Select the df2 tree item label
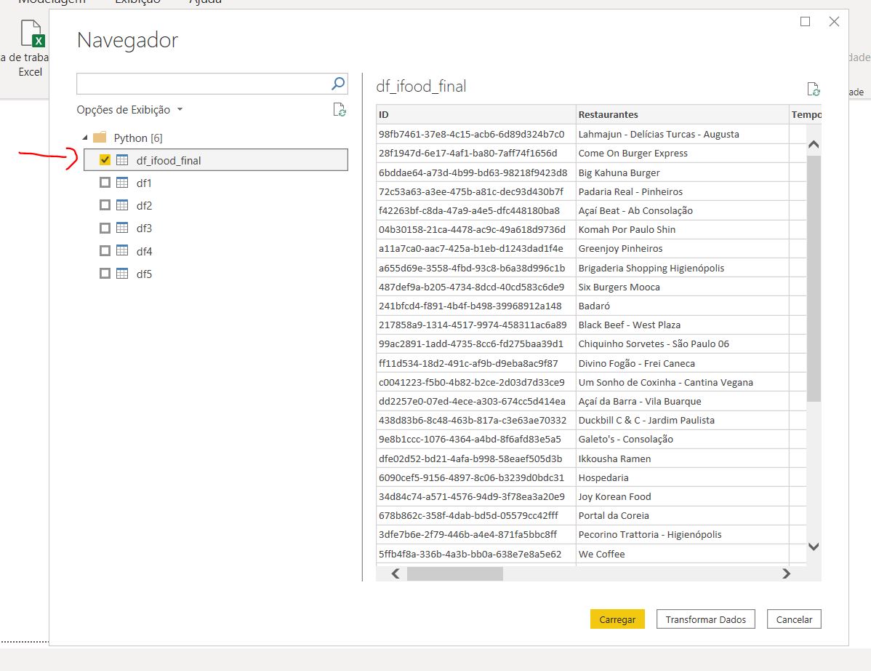The image size is (871, 671). tap(144, 206)
